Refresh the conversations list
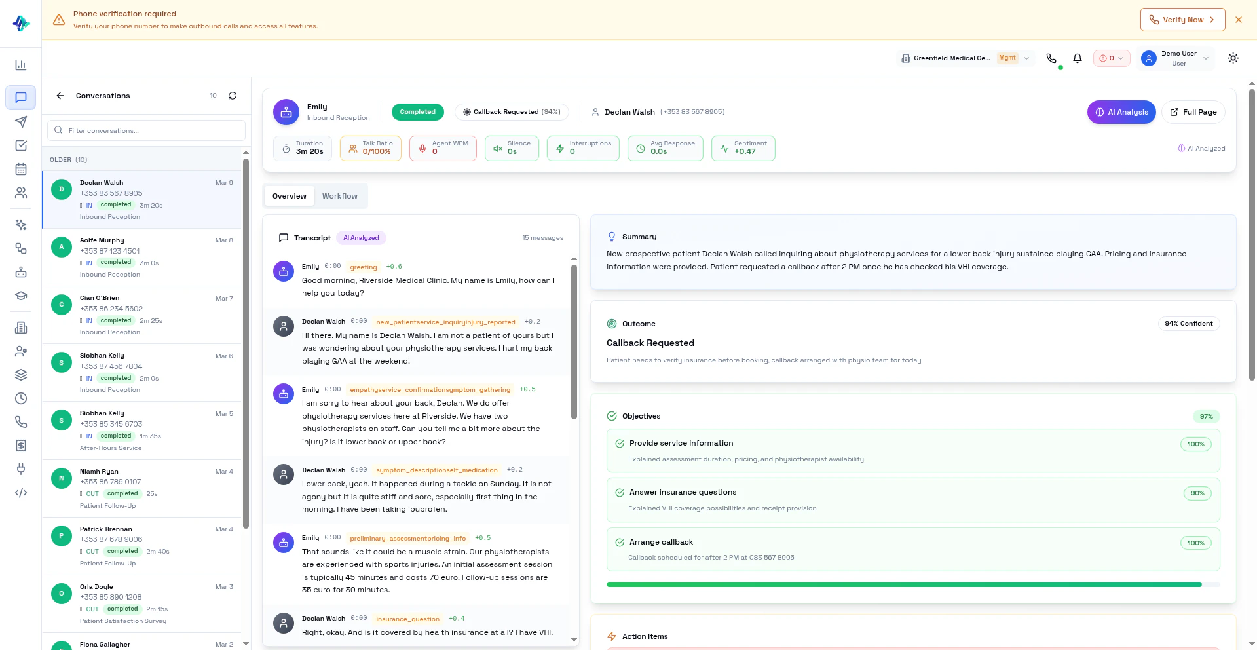 coord(233,96)
